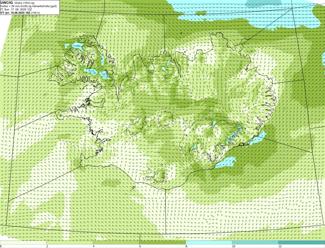Click the "VT: þri. 19.08.2025 18Z" valid-time line
This screenshot has height=248, width=325.
[x=20, y=12]
